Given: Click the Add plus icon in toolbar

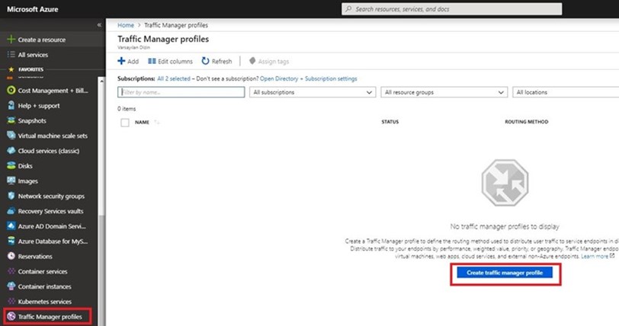Looking at the screenshot, I should tap(121, 61).
